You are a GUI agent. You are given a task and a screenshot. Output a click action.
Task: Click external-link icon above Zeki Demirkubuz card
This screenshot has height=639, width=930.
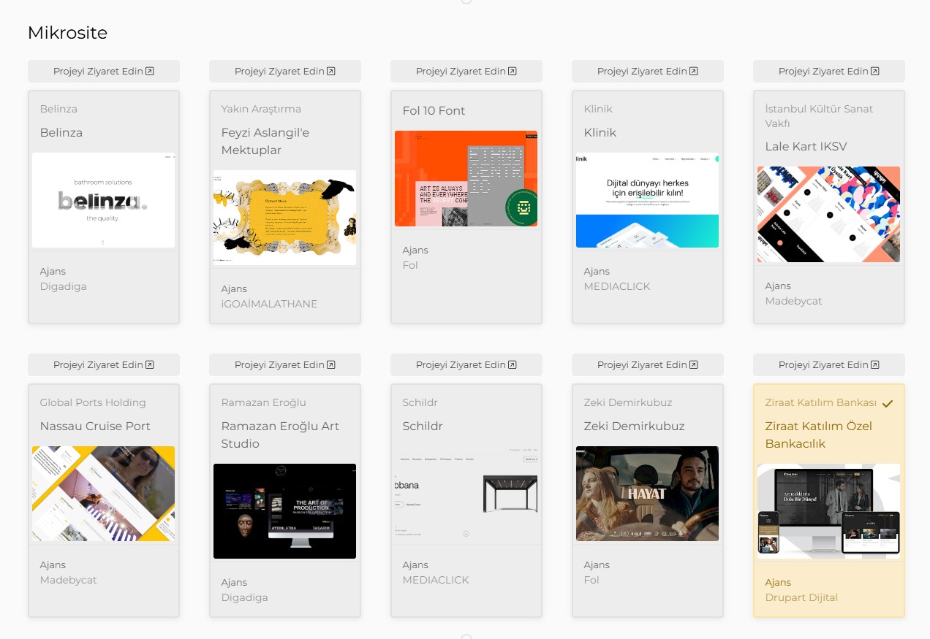click(694, 365)
